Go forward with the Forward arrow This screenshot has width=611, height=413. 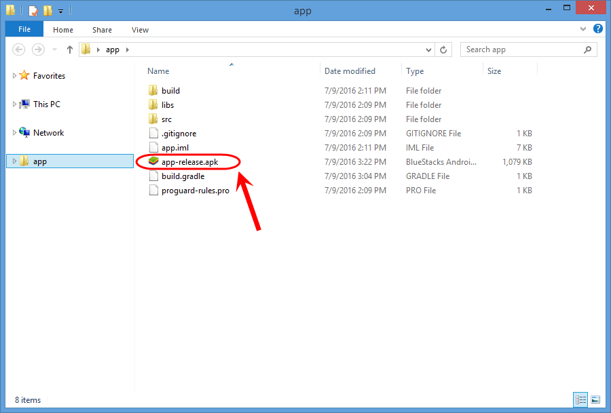(38, 50)
